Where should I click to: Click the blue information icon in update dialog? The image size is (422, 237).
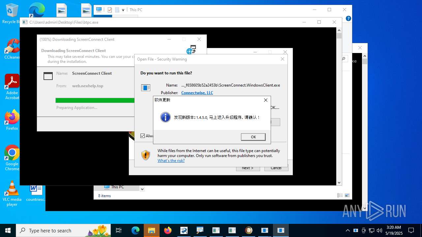[x=165, y=117]
